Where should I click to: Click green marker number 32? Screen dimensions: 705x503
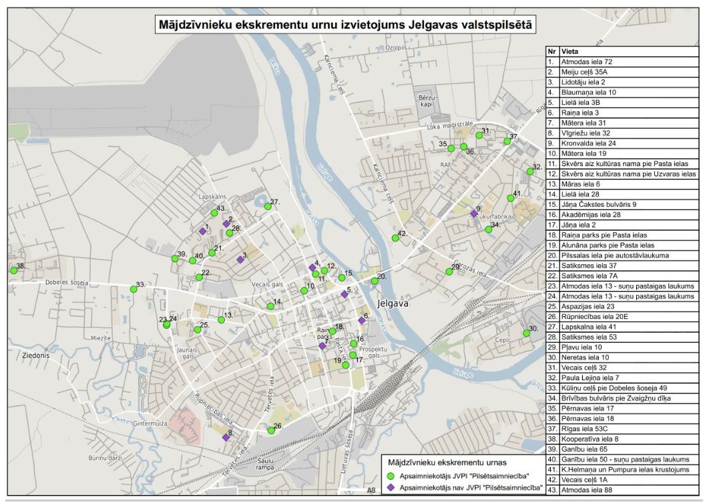coord(530,171)
